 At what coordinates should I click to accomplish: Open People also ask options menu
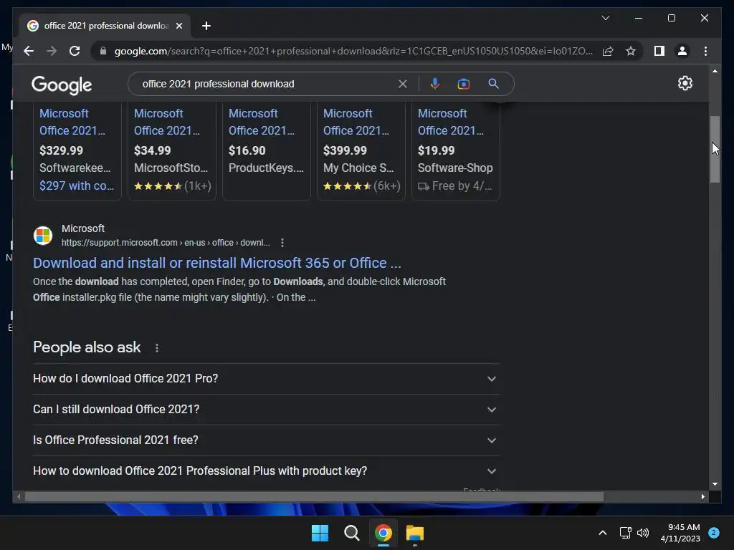pyautogui.click(x=157, y=348)
